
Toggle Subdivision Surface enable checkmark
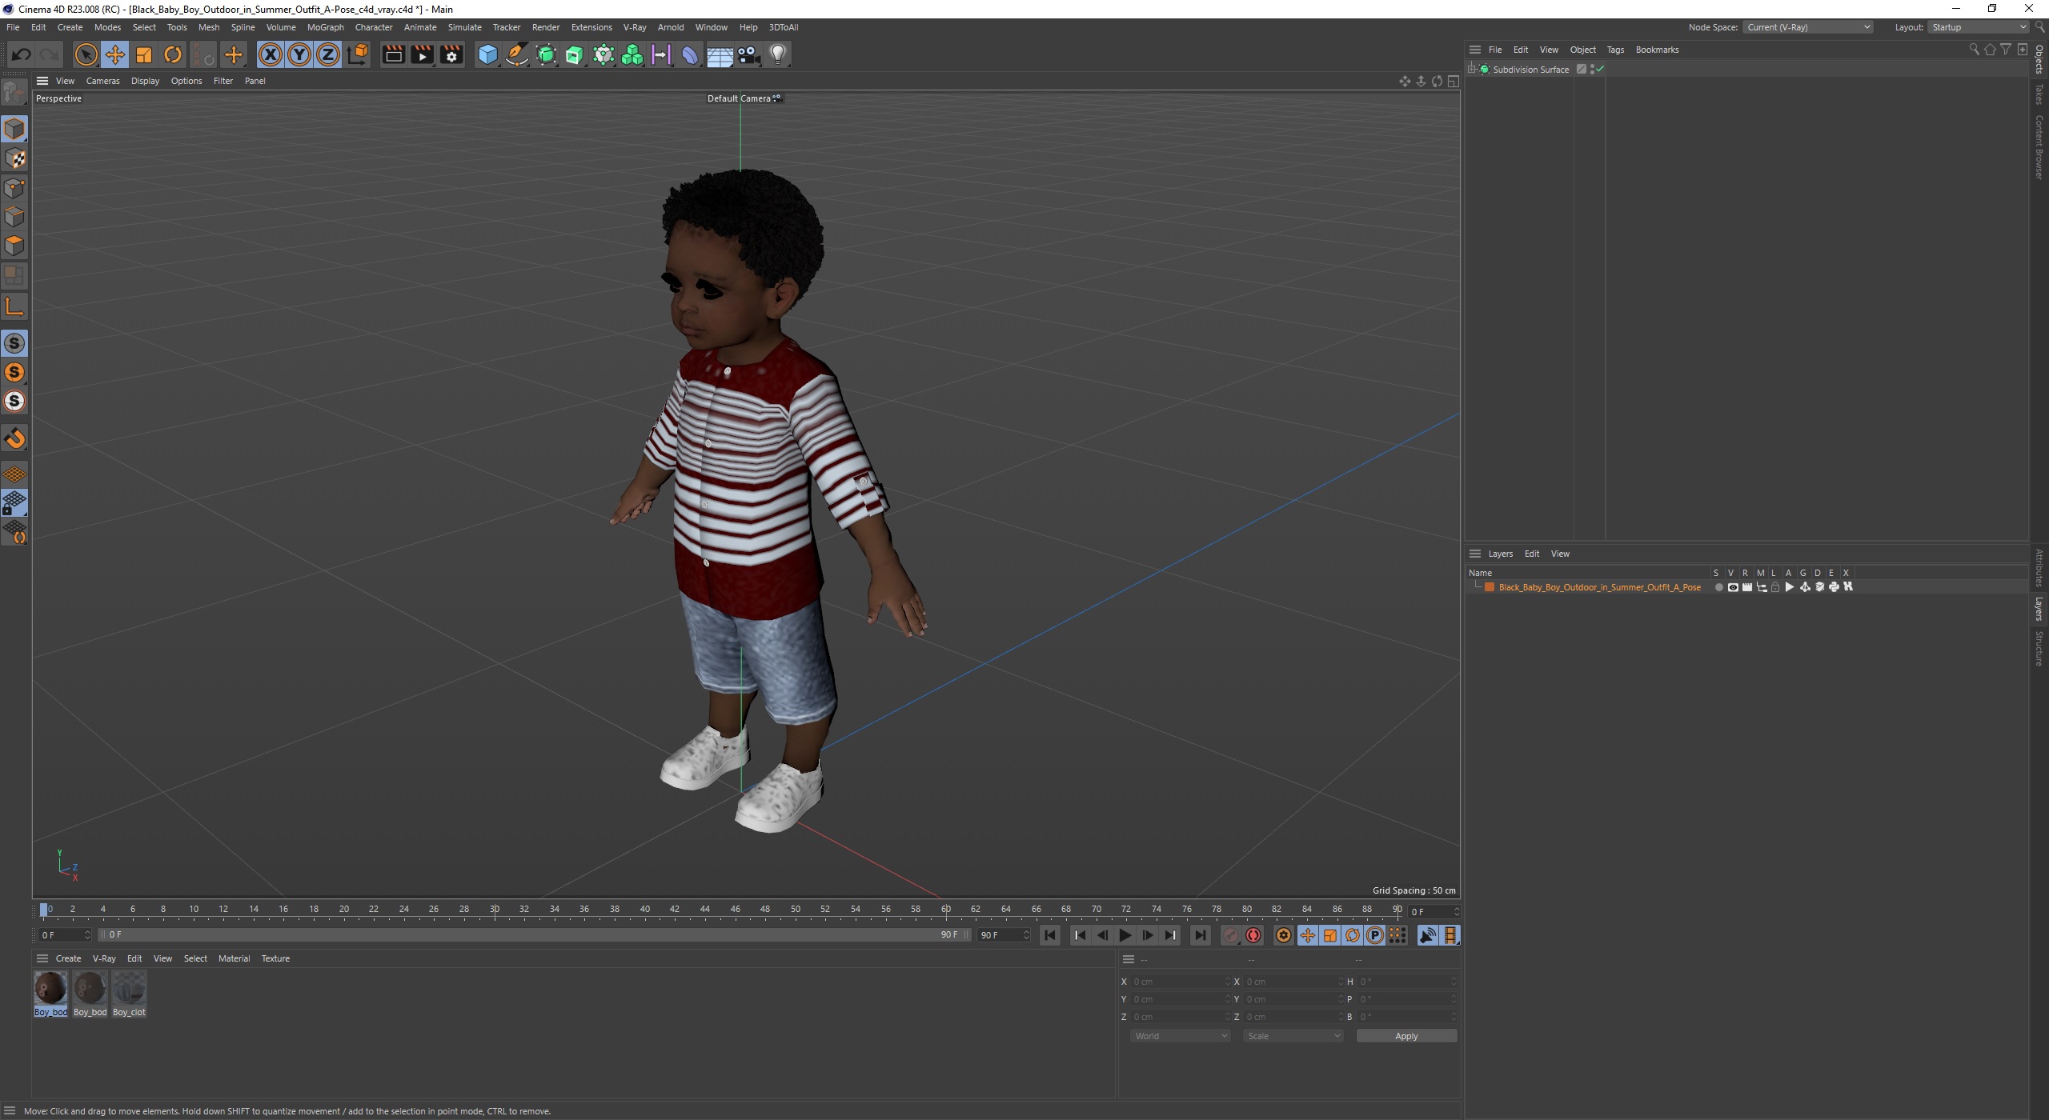click(1600, 70)
